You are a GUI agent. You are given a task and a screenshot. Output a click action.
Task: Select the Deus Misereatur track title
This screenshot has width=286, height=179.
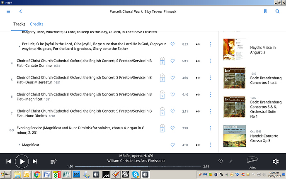click(84, 80)
